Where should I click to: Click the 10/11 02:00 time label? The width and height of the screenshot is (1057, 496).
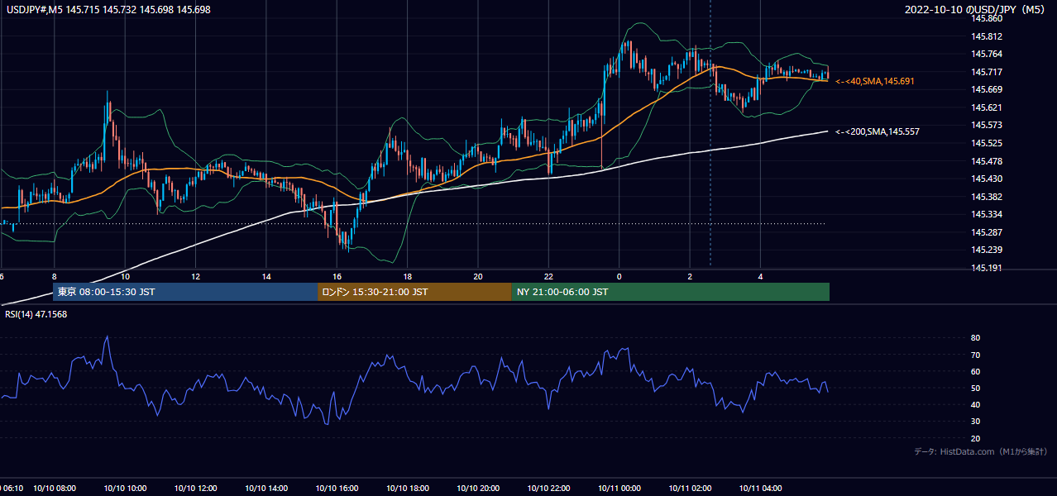pos(690,489)
